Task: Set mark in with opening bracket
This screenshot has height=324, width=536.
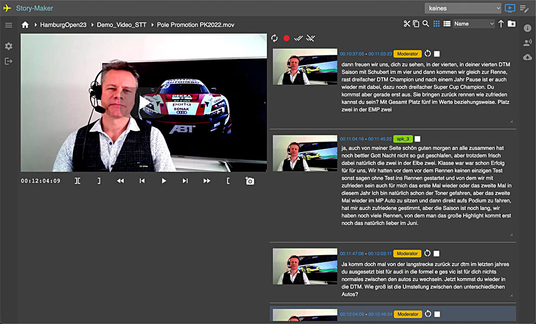Action: pos(228,181)
